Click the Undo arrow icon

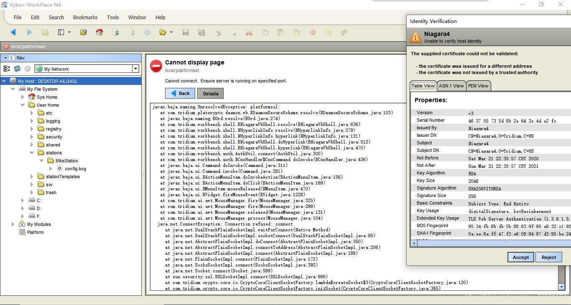click(x=329, y=32)
